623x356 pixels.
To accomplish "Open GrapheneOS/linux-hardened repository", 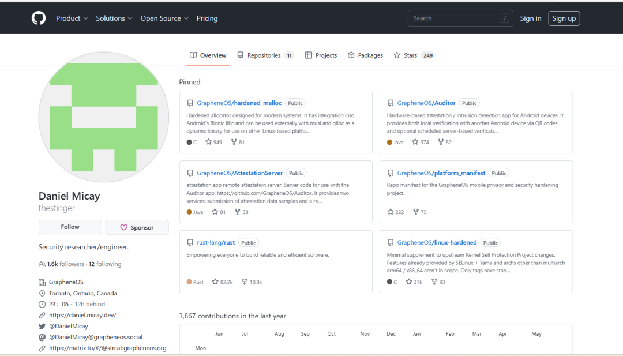I will [437, 242].
